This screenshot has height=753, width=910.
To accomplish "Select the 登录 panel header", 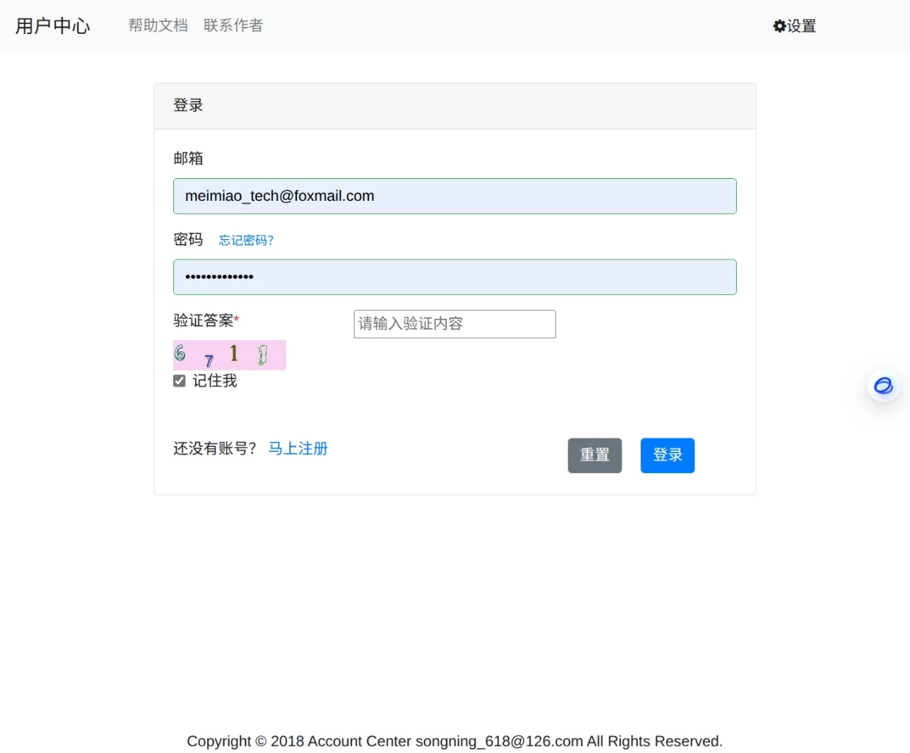I will pos(188,105).
